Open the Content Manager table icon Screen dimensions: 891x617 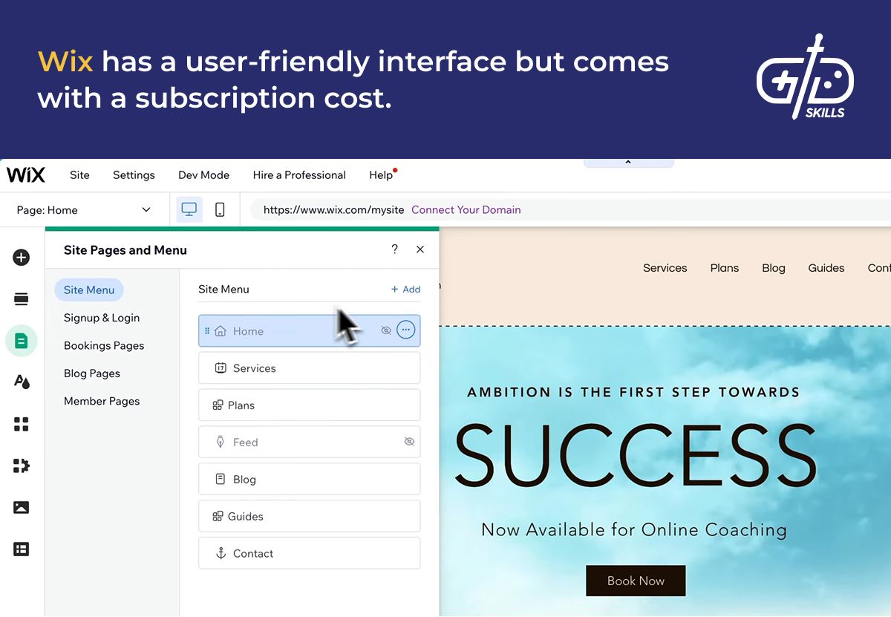click(21, 549)
